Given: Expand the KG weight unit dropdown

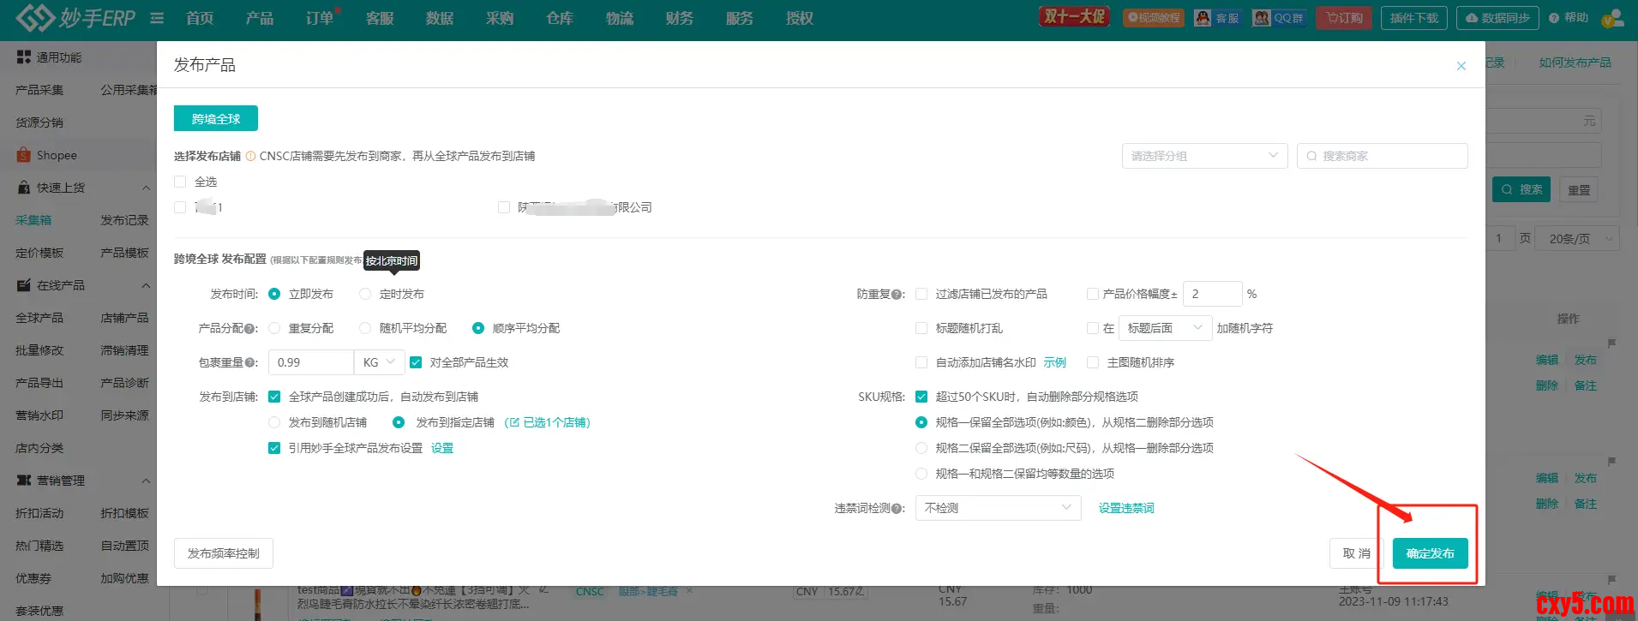Looking at the screenshot, I should pos(378,362).
